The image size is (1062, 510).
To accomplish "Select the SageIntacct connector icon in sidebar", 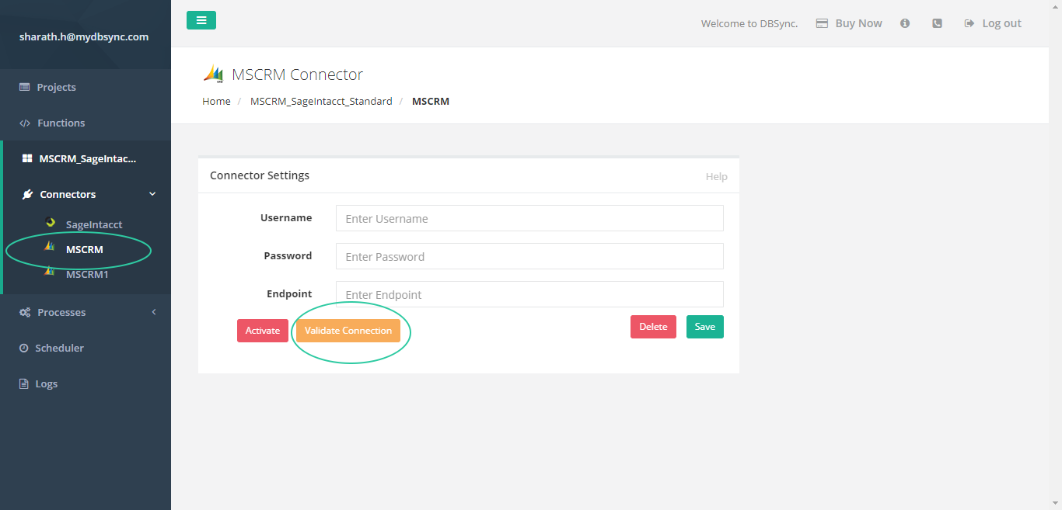I will (x=51, y=223).
